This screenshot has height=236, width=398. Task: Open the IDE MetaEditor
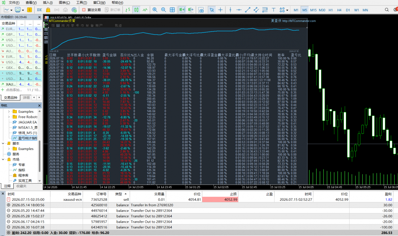pyautogui.click(x=40, y=10)
